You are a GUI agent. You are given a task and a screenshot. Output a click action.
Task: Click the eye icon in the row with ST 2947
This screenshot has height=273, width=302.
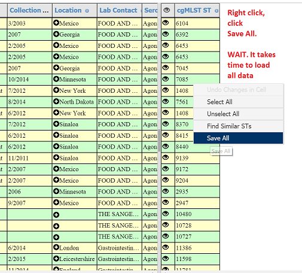point(166,202)
